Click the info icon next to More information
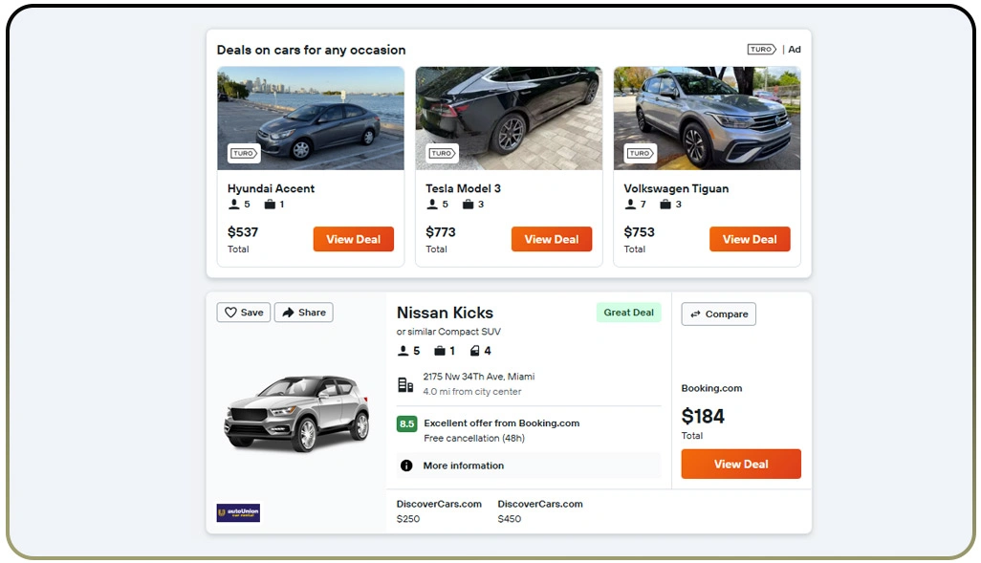Screen dimensions: 981x563 tap(406, 466)
